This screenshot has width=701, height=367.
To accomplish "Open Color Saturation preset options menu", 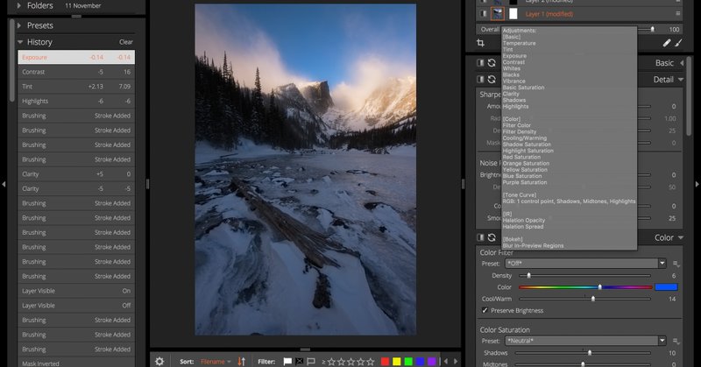I will [x=676, y=341].
